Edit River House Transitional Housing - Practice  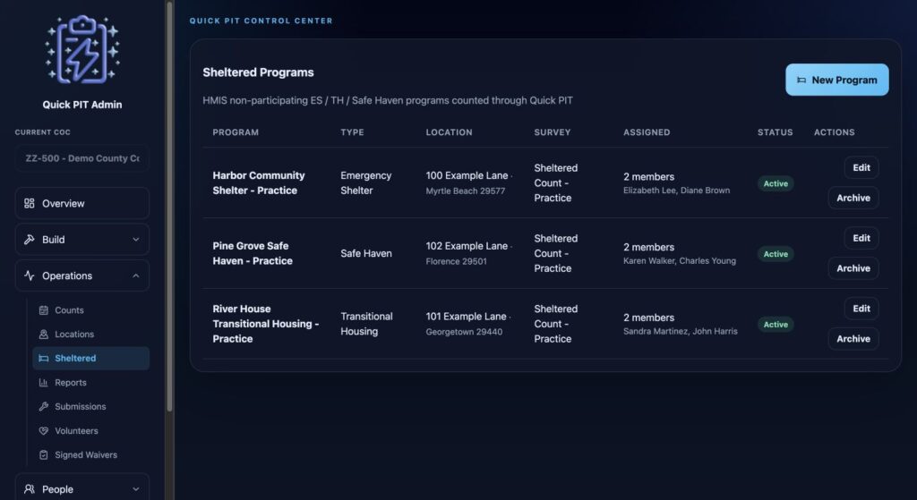tap(861, 309)
